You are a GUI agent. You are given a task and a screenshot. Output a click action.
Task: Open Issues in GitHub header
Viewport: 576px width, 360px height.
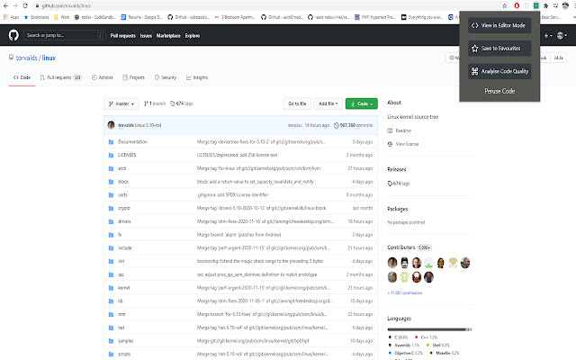146,36
